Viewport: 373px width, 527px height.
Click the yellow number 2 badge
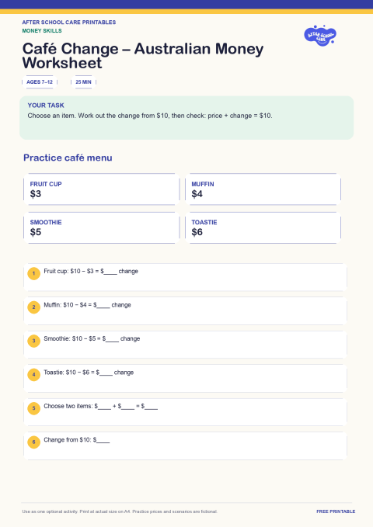click(33, 307)
